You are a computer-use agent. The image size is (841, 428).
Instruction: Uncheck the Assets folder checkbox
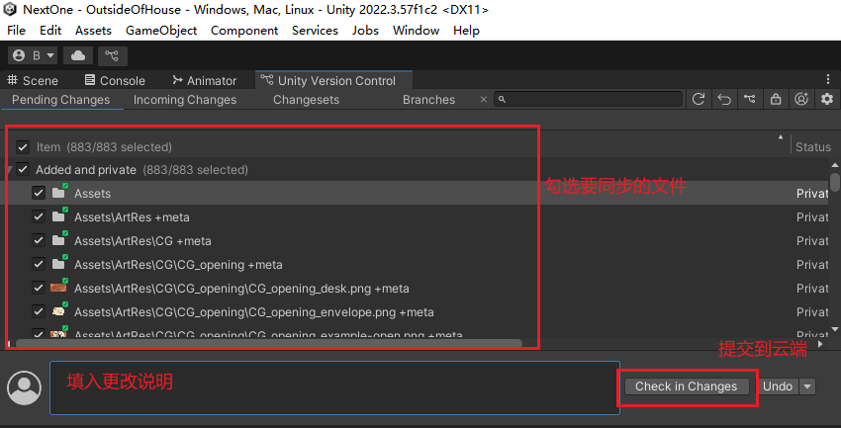[x=38, y=193]
